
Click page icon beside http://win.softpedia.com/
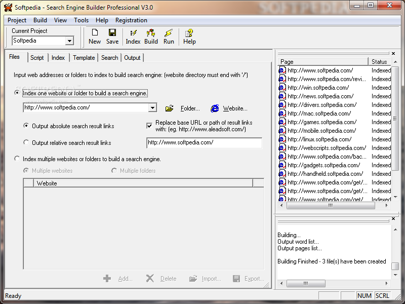282,87
